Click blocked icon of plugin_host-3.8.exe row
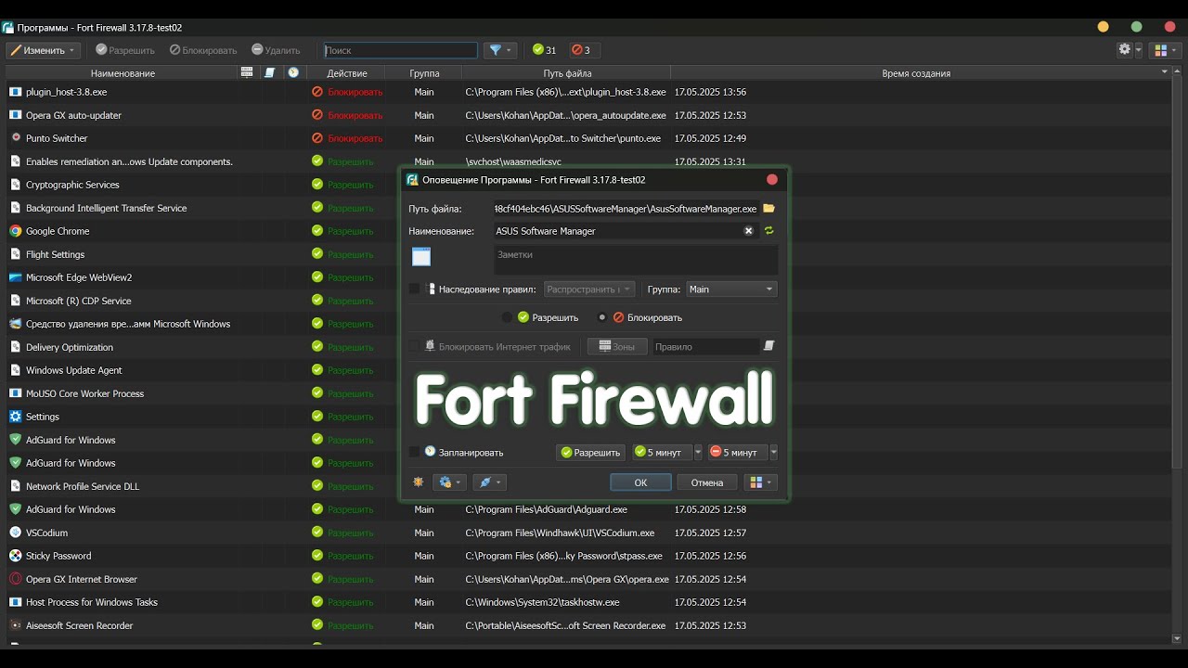The image size is (1188, 668). (x=317, y=92)
